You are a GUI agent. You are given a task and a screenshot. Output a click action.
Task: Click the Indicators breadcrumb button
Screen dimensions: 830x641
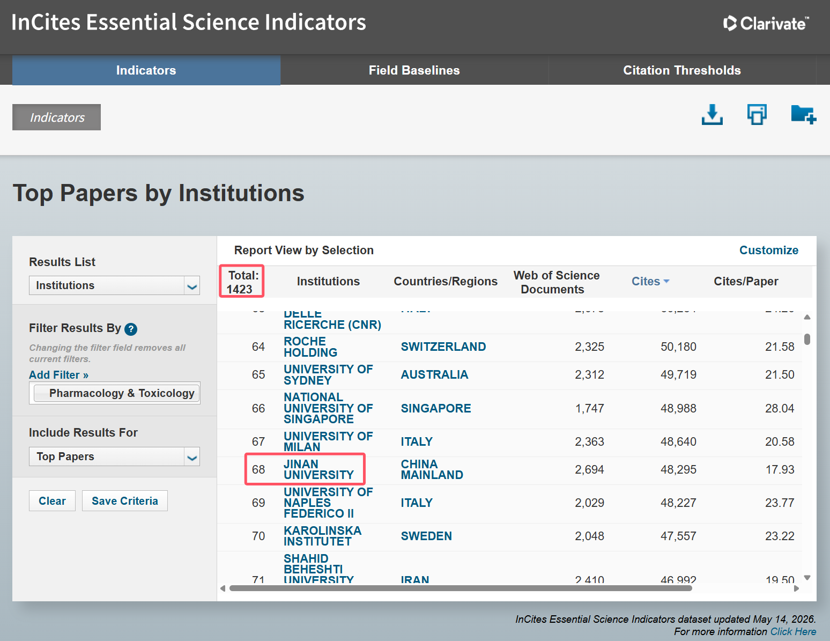(x=57, y=117)
